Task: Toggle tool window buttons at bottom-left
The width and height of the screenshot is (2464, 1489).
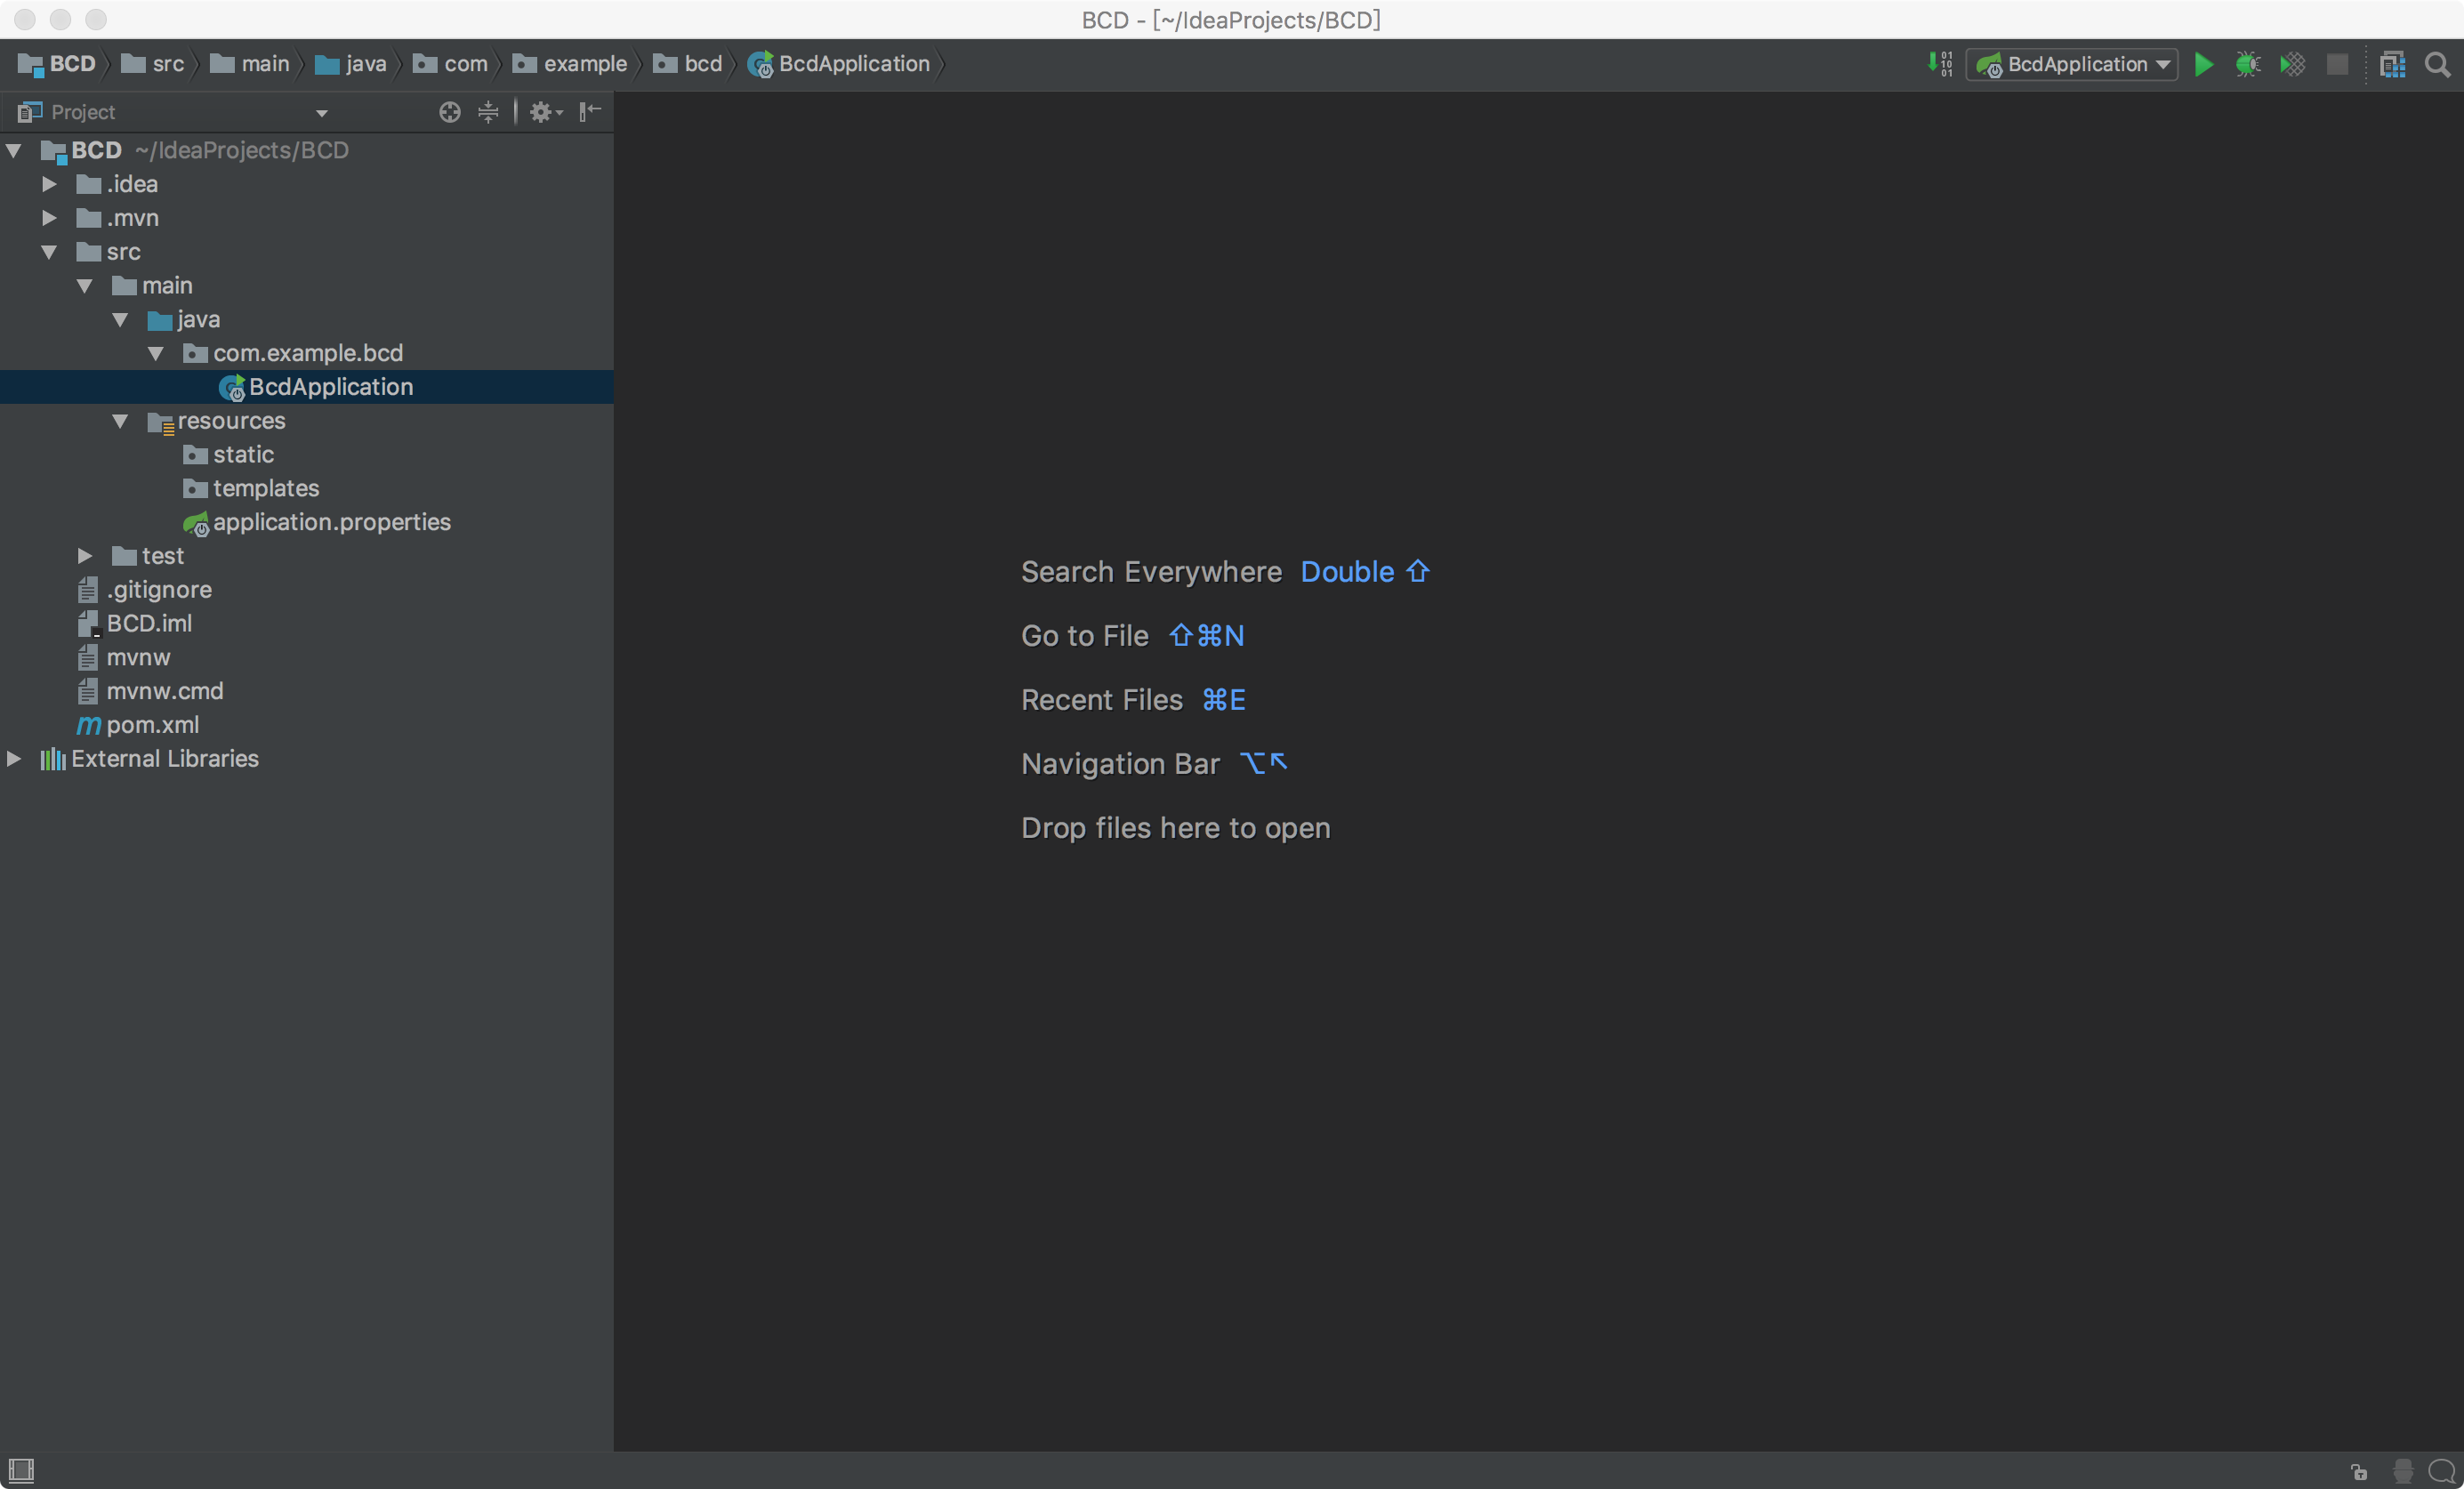Action: (x=21, y=1470)
